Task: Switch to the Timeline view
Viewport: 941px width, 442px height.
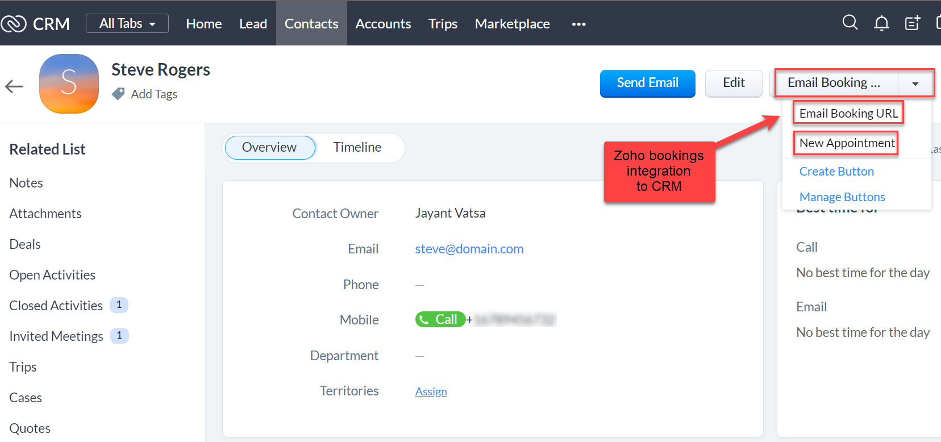Action: (357, 147)
